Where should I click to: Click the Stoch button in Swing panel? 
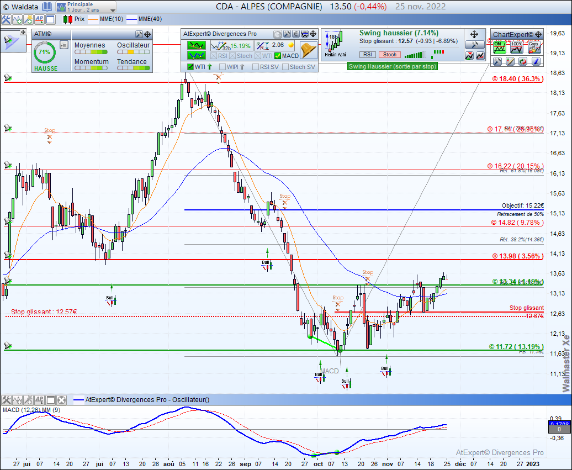pos(390,54)
